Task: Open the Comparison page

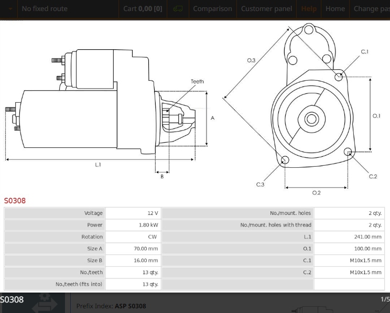Action: point(212,9)
